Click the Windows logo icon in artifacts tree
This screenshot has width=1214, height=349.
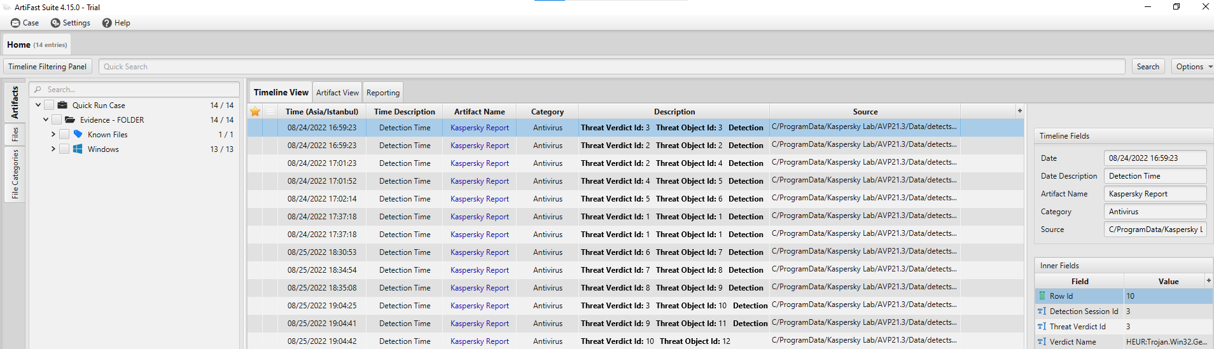[x=78, y=149]
